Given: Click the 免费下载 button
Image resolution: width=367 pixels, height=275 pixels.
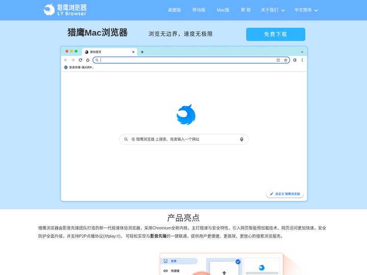Looking at the screenshot, I should tap(275, 35).
